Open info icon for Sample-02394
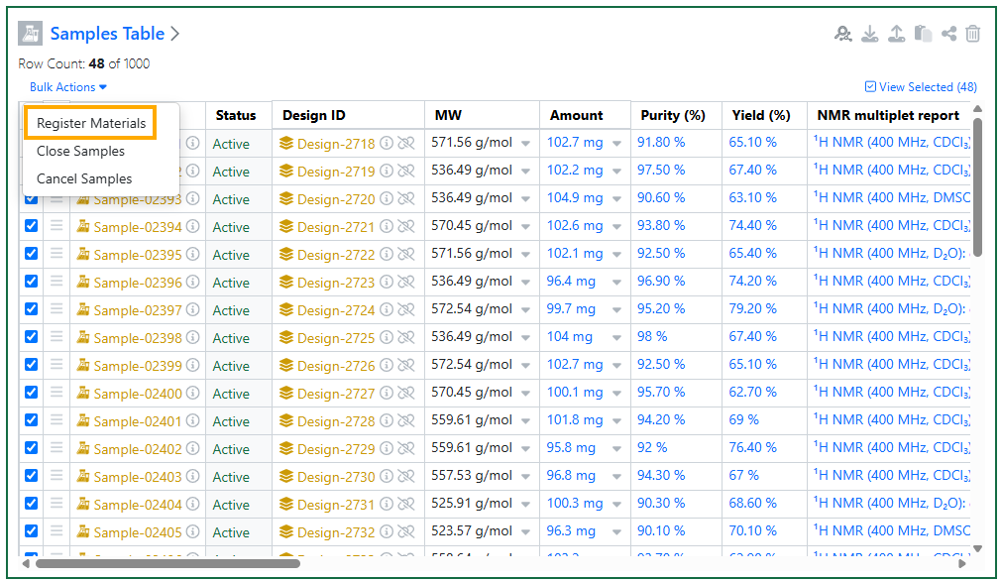Viewport: 1001px width, 581px height. [193, 227]
